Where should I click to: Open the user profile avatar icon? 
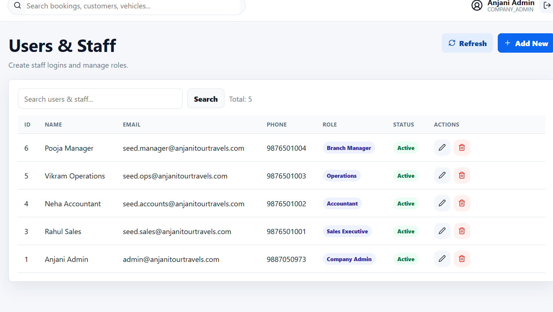477,5
